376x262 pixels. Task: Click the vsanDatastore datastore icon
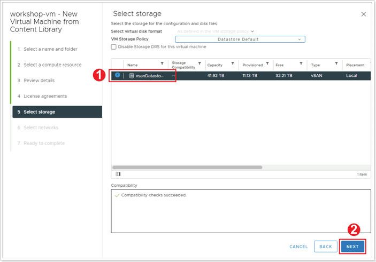tap(132, 76)
